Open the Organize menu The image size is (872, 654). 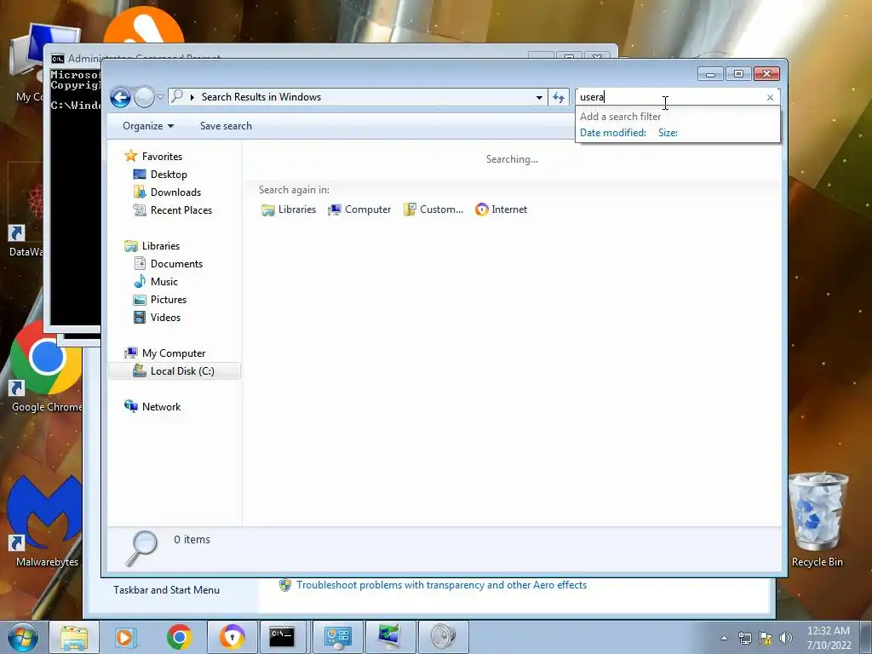click(148, 126)
